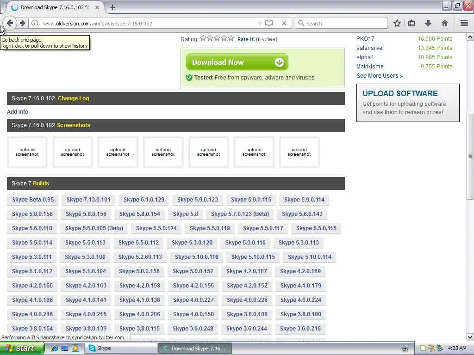The width and height of the screenshot is (474, 355).
Task: Click the Builds heading link
Action: pyautogui.click(x=41, y=184)
